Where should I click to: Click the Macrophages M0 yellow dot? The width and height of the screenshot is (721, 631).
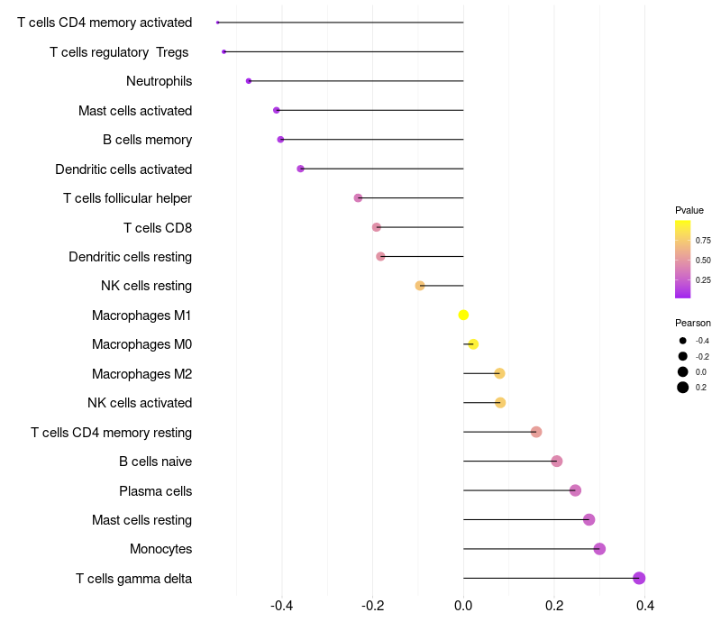pyautogui.click(x=473, y=344)
